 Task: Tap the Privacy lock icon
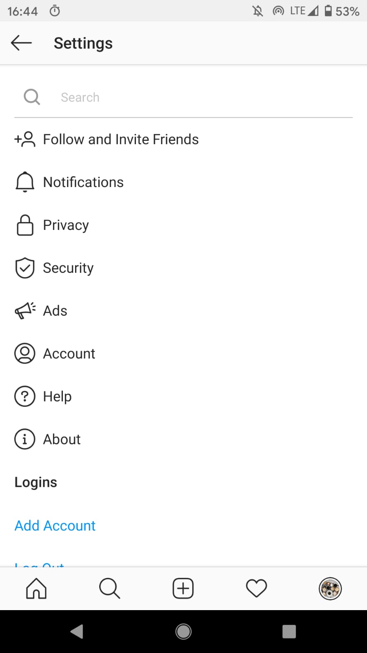25,225
